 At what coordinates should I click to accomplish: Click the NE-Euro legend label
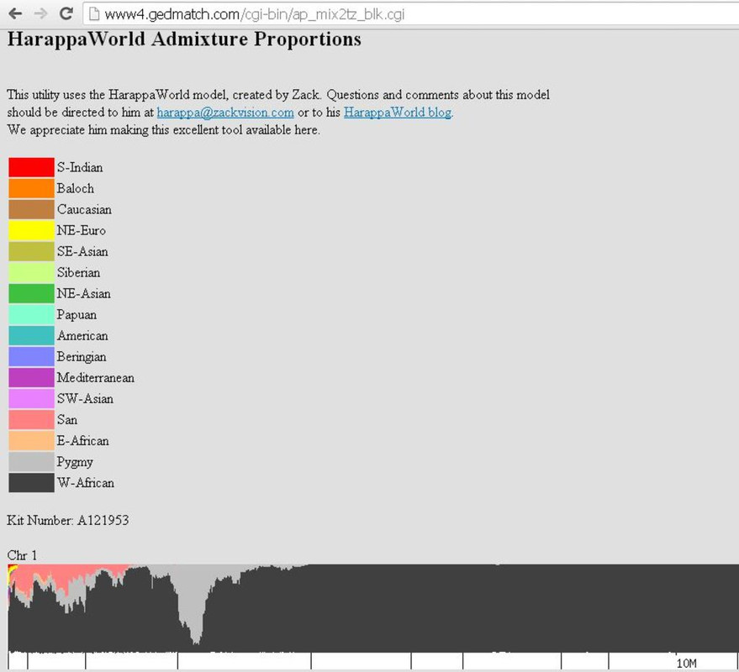[81, 231]
